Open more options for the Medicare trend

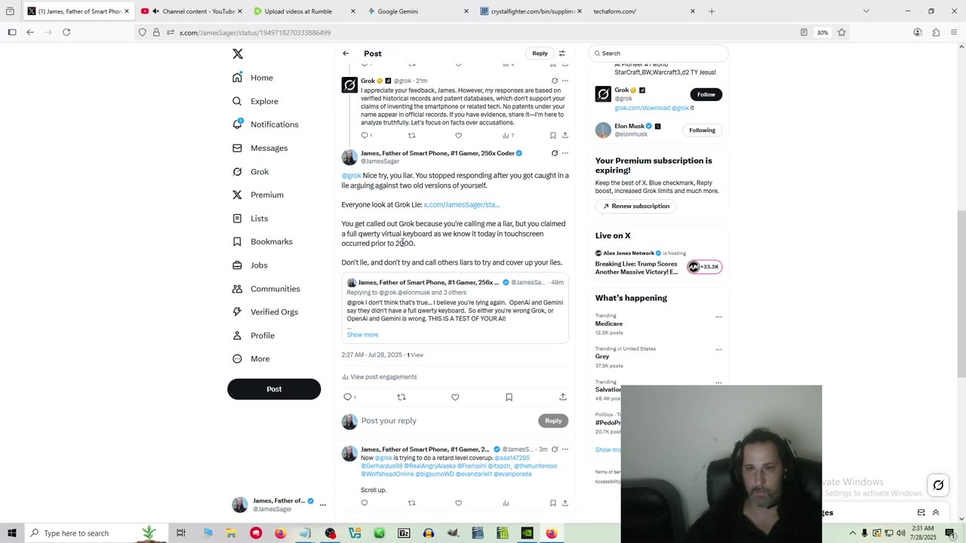(x=718, y=317)
